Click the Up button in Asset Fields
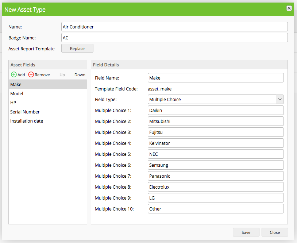 pyautogui.click(x=62, y=74)
